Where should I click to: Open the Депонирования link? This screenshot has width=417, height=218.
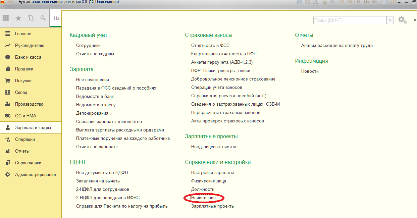[x=92, y=113]
